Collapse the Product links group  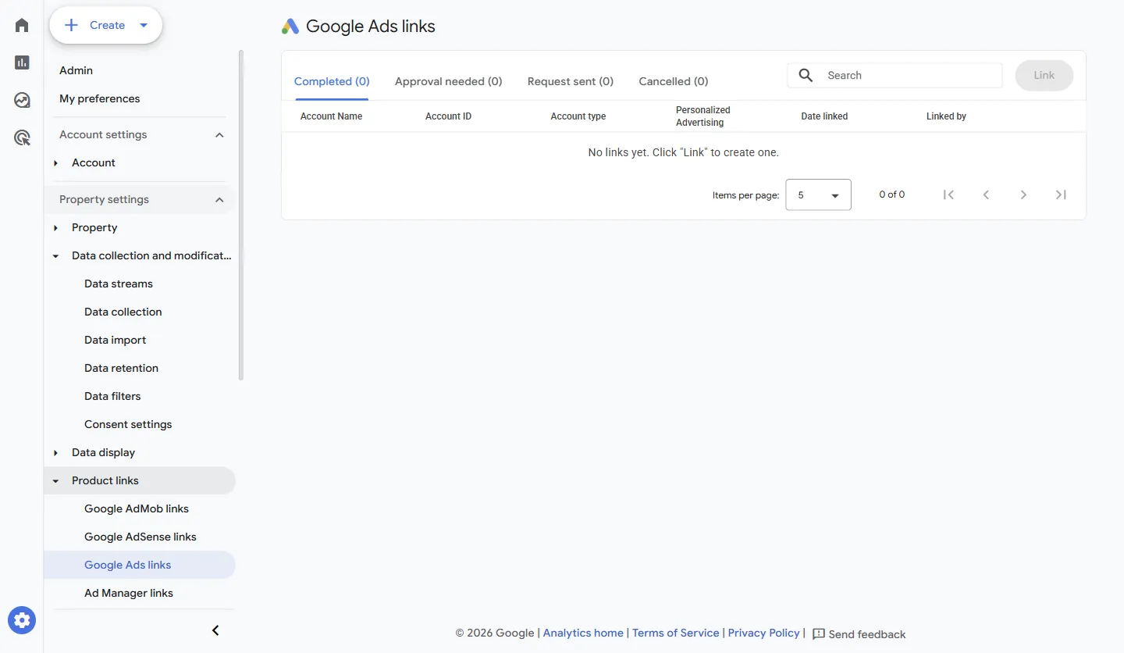point(55,480)
